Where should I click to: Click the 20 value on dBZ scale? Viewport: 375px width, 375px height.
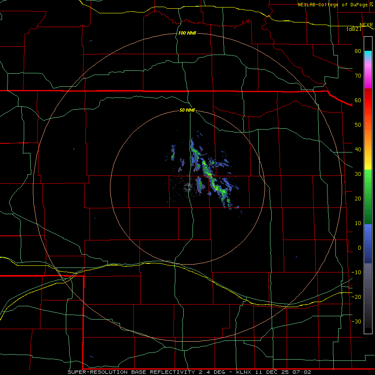coord(358,198)
